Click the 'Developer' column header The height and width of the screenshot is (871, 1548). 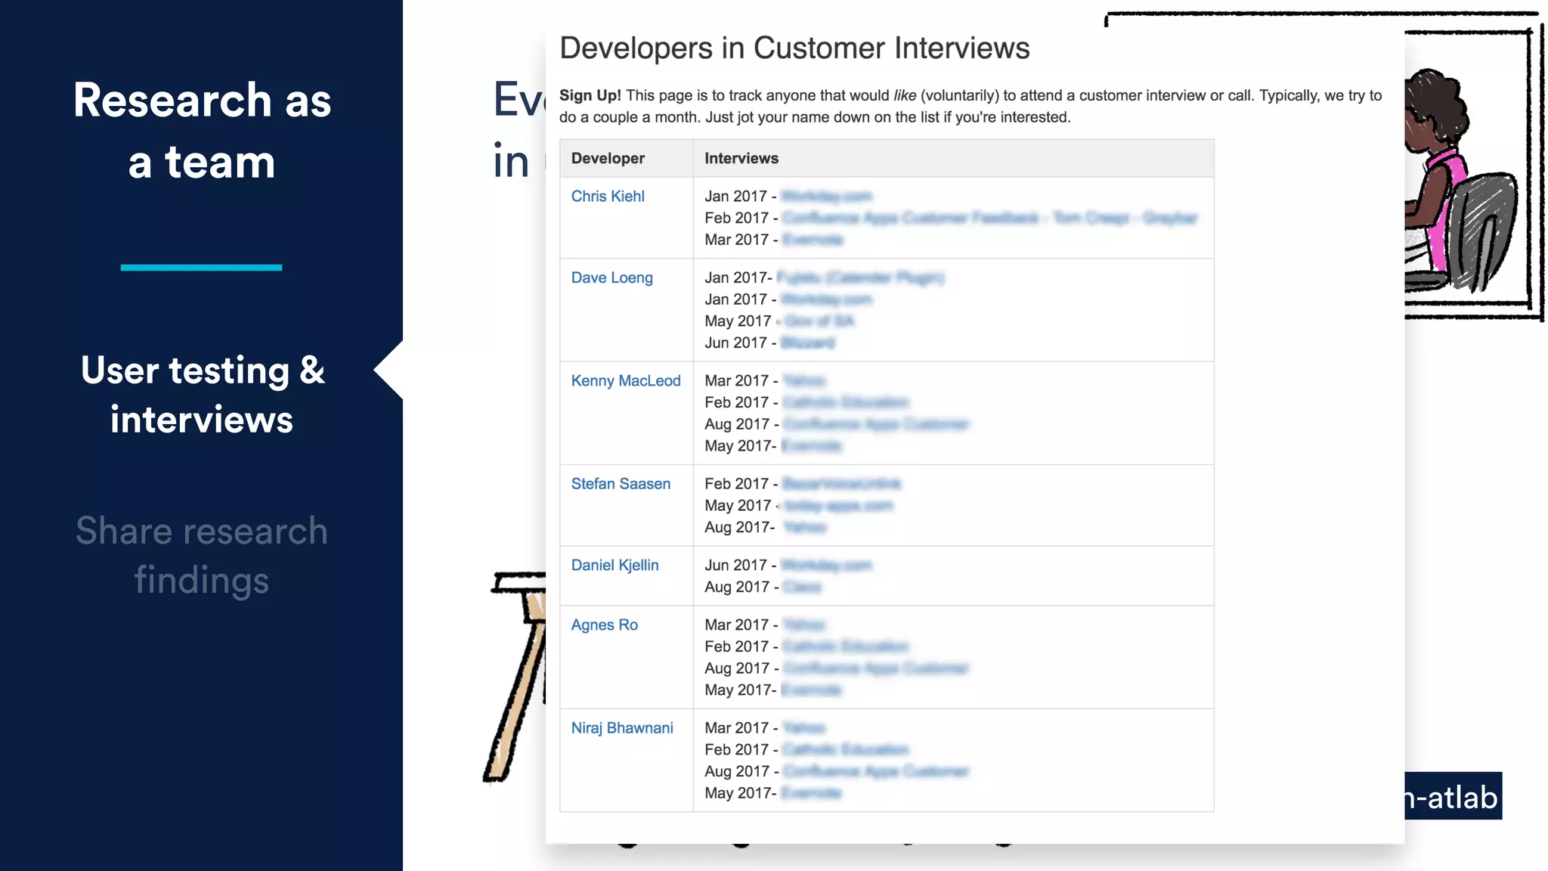(x=608, y=159)
